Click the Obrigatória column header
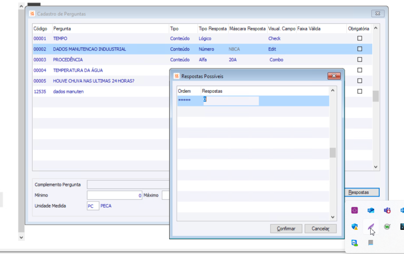 [359, 29]
